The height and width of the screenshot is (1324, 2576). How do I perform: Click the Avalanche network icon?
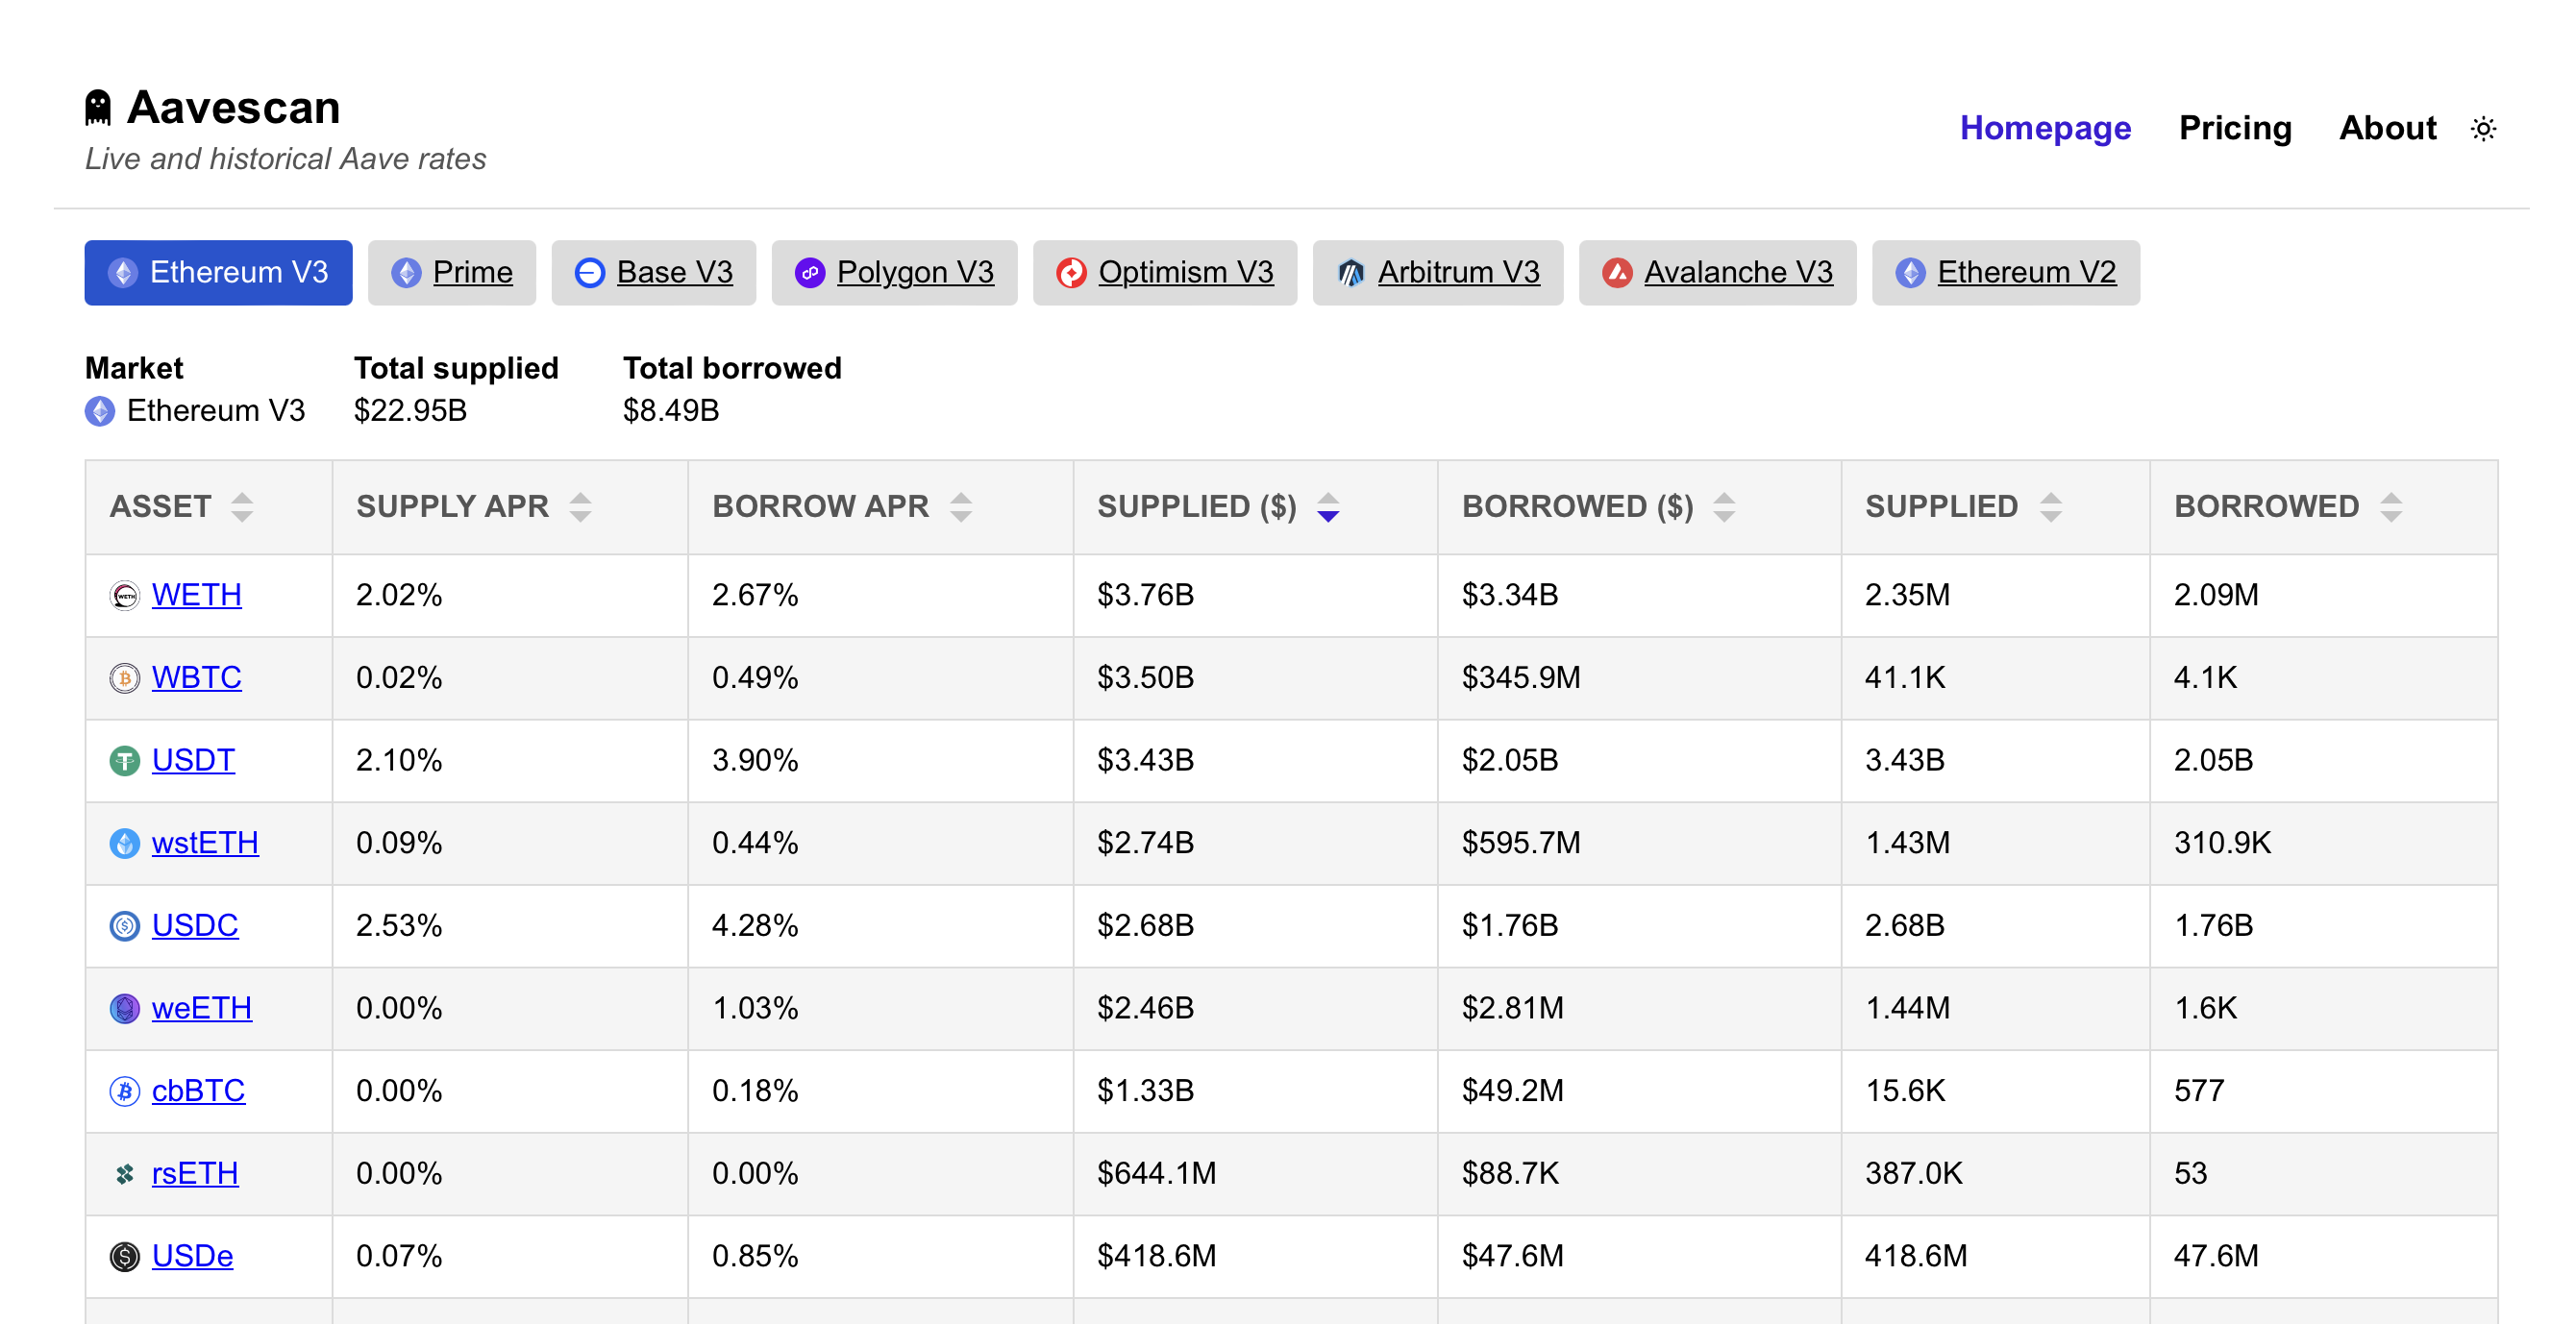pyautogui.click(x=1619, y=272)
